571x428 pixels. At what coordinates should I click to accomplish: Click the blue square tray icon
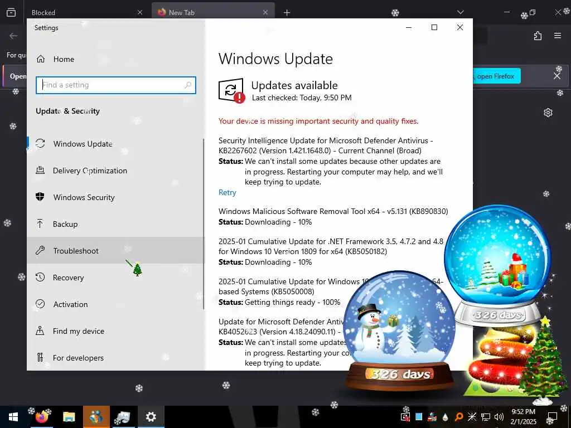click(419, 417)
